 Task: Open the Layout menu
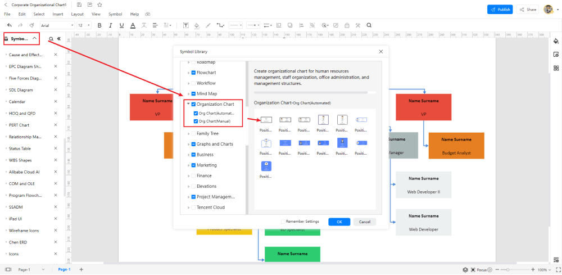click(x=77, y=15)
